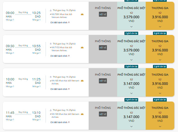The height and width of the screenshot is (132, 178).
Task: Expand Phổ thông đặc biệt fare for 10:00 flight
Action: coord(131,93)
